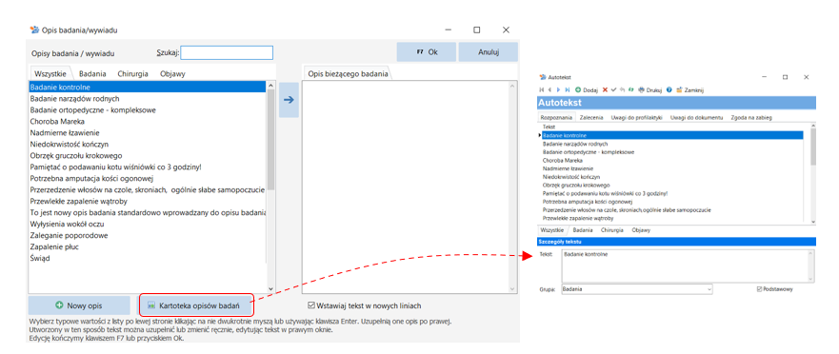Open the Grupa dropdown showing Badania
The height and width of the screenshot is (354, 839).
637,289
